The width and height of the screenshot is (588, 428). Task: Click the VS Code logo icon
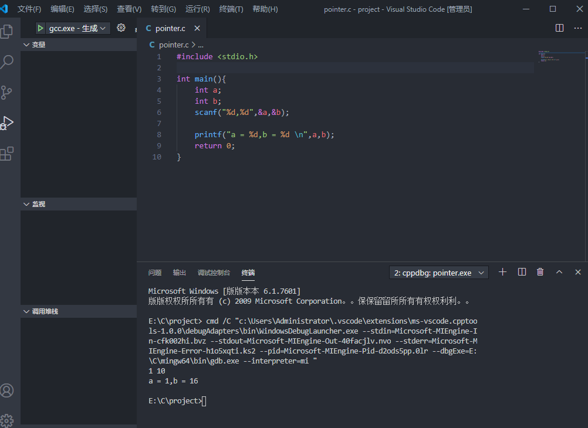pyautogui.click(x=4, y=9)
